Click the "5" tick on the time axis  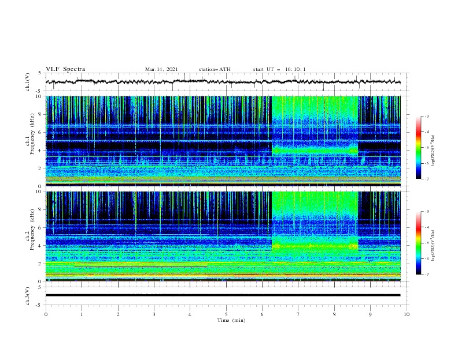click(226, 314)
